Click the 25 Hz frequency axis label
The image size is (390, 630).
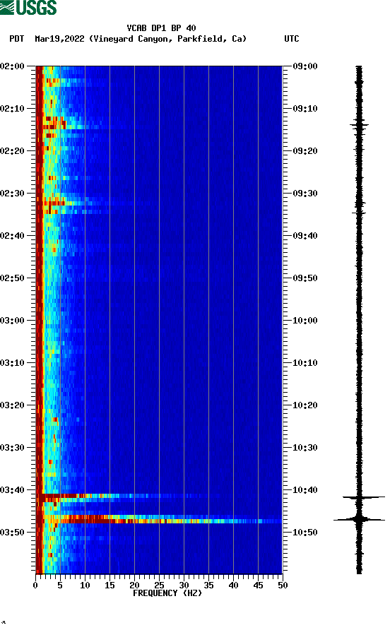pos(159,586)
